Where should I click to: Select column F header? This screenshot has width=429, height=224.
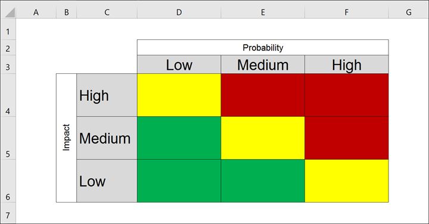pos(346,12)
